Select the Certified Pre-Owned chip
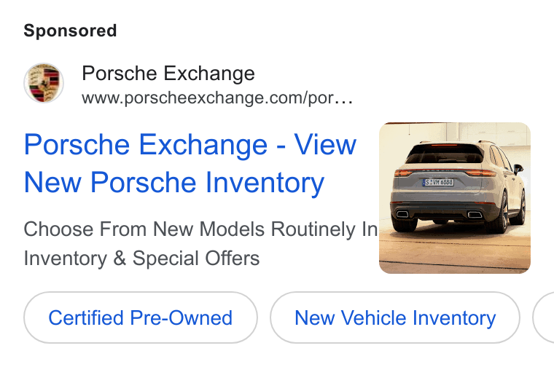The width and height of the screenshot is (554, 367). 141,317
